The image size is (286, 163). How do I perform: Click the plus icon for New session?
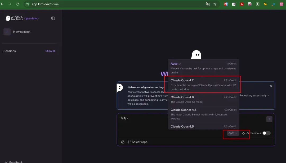click(x=7, y=32)
